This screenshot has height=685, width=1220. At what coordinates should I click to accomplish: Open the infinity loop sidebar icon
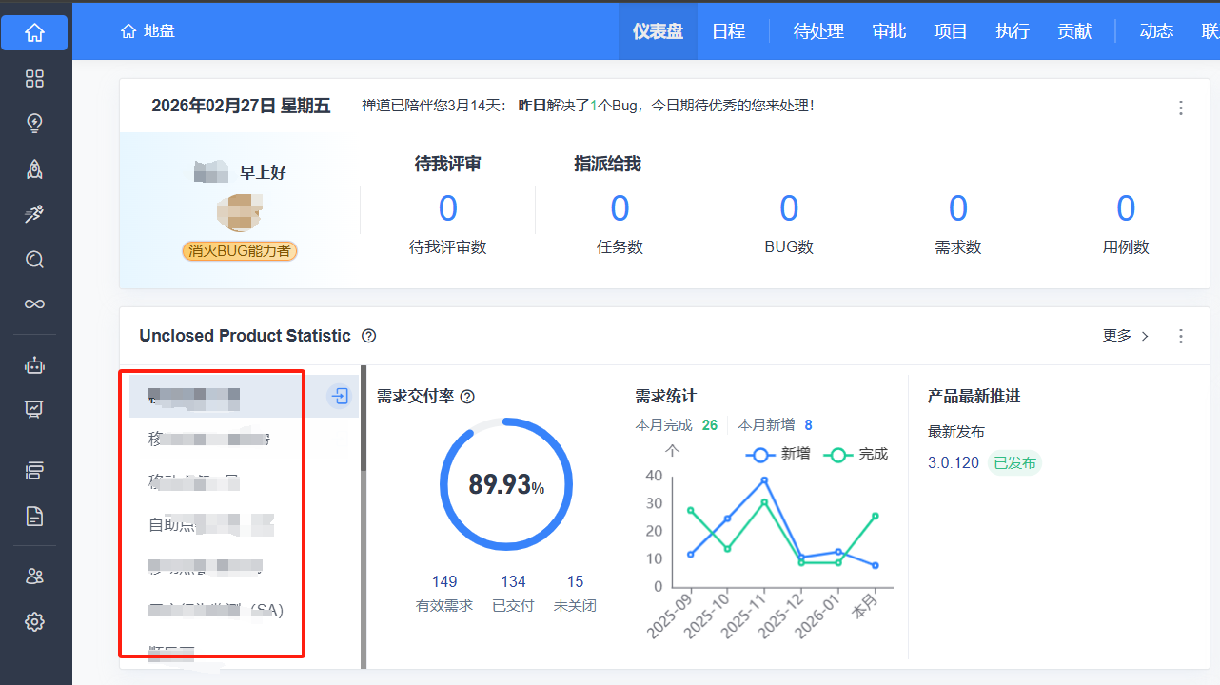[x=35, y=304]
